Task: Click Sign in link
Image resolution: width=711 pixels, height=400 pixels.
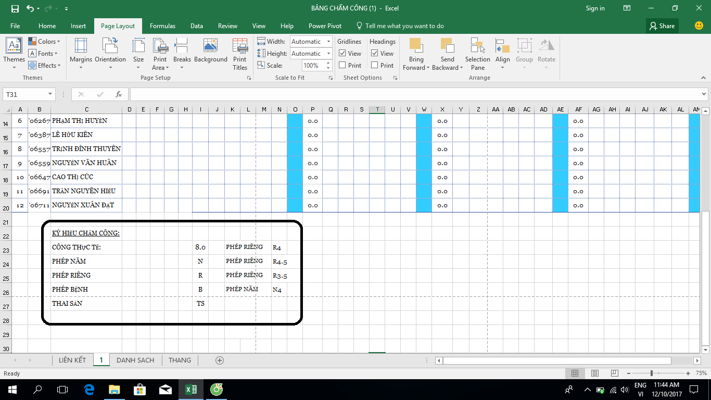Action: [x=595, y=8]
